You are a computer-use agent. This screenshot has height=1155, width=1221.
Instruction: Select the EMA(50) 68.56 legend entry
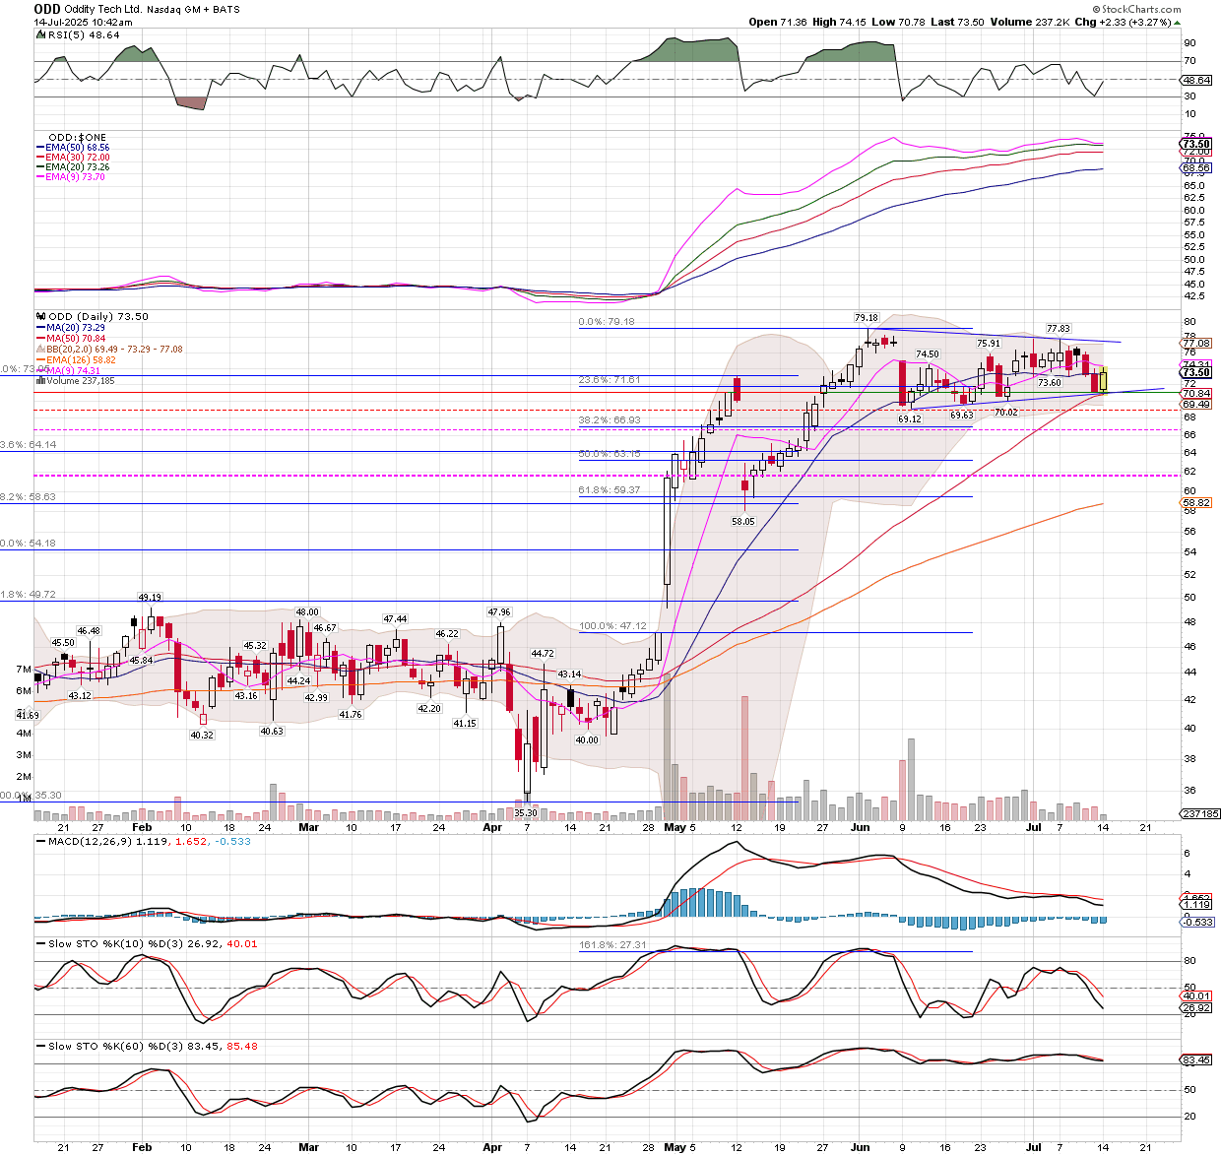(x=77, y=148)
